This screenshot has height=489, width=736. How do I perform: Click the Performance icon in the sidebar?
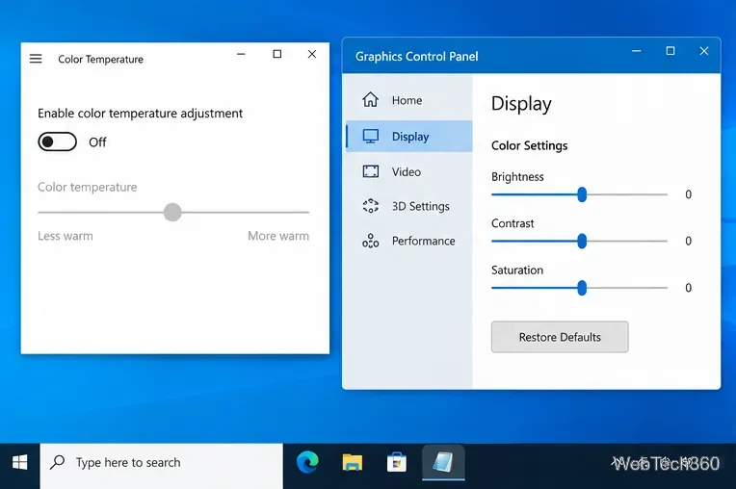[x=370, y=241]
